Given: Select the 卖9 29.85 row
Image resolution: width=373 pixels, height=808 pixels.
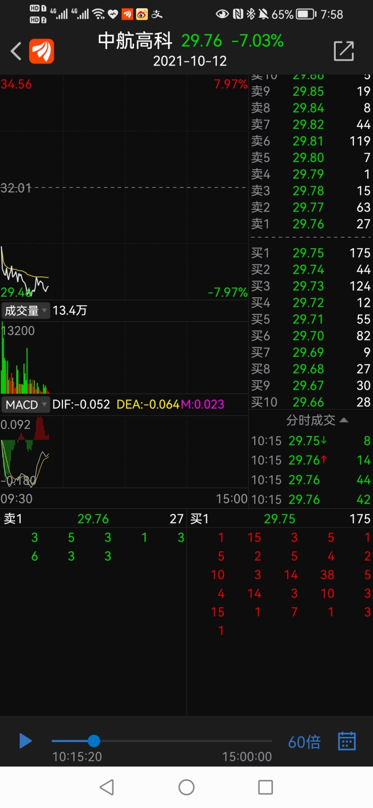Looking at the screenshot, I should 311,91.
